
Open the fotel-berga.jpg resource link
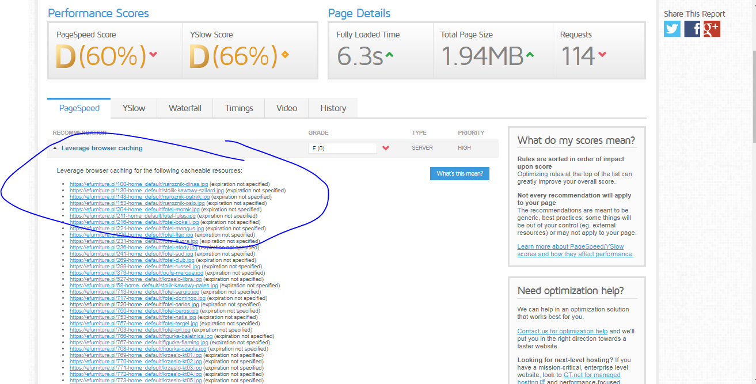point(134,311)
